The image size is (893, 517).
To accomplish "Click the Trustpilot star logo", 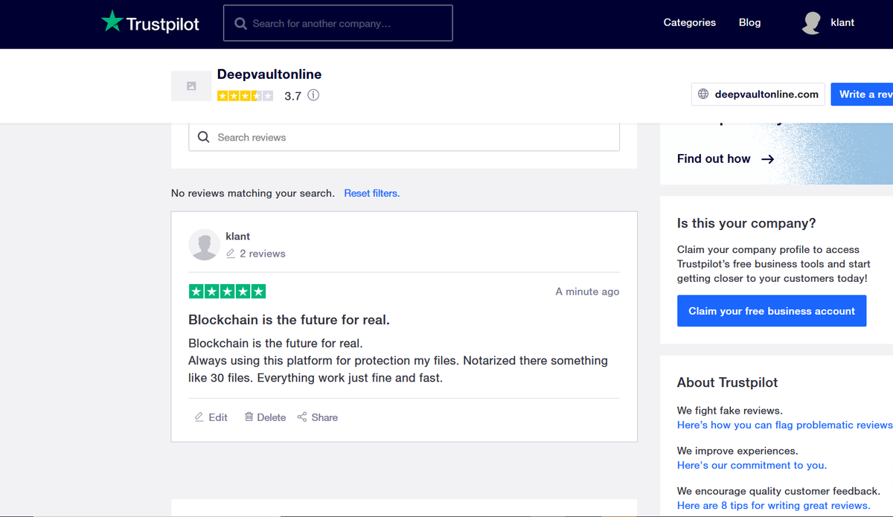I will [x=112, y=22].
